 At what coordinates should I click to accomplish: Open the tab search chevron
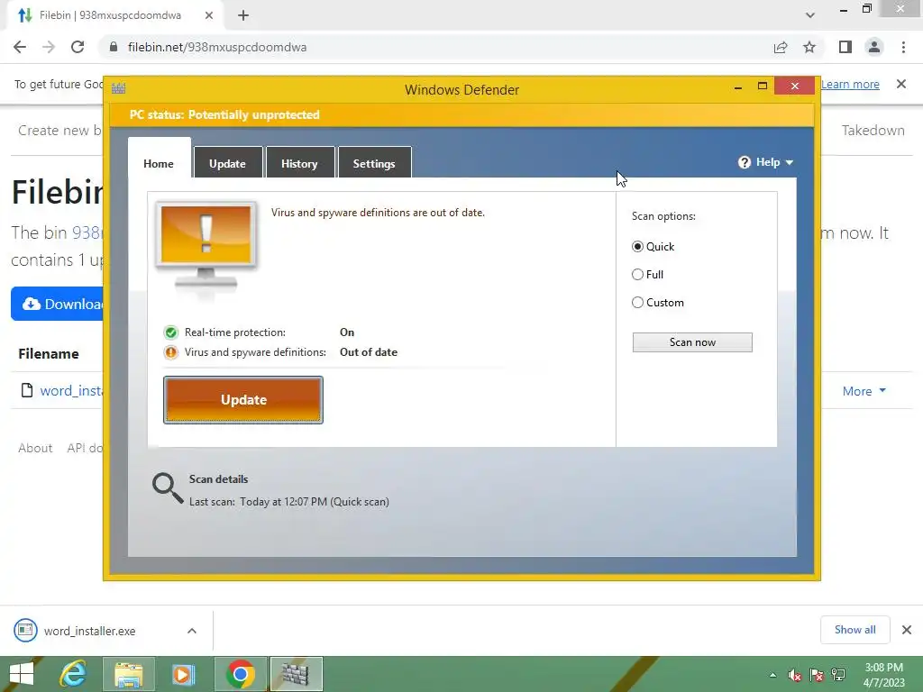pos(810,15)
